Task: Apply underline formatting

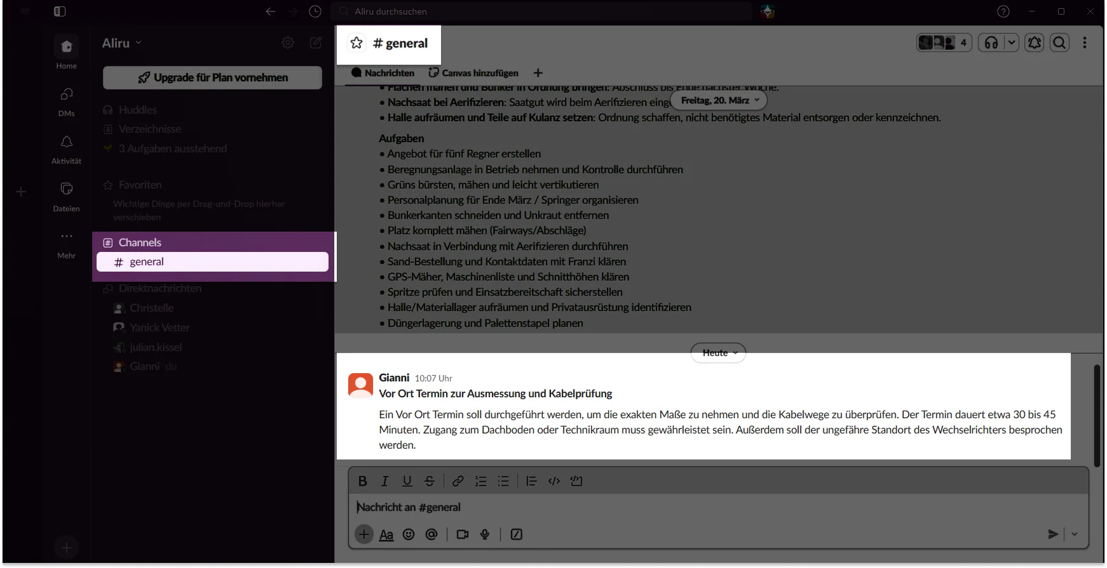Action: tap(407, 481)
